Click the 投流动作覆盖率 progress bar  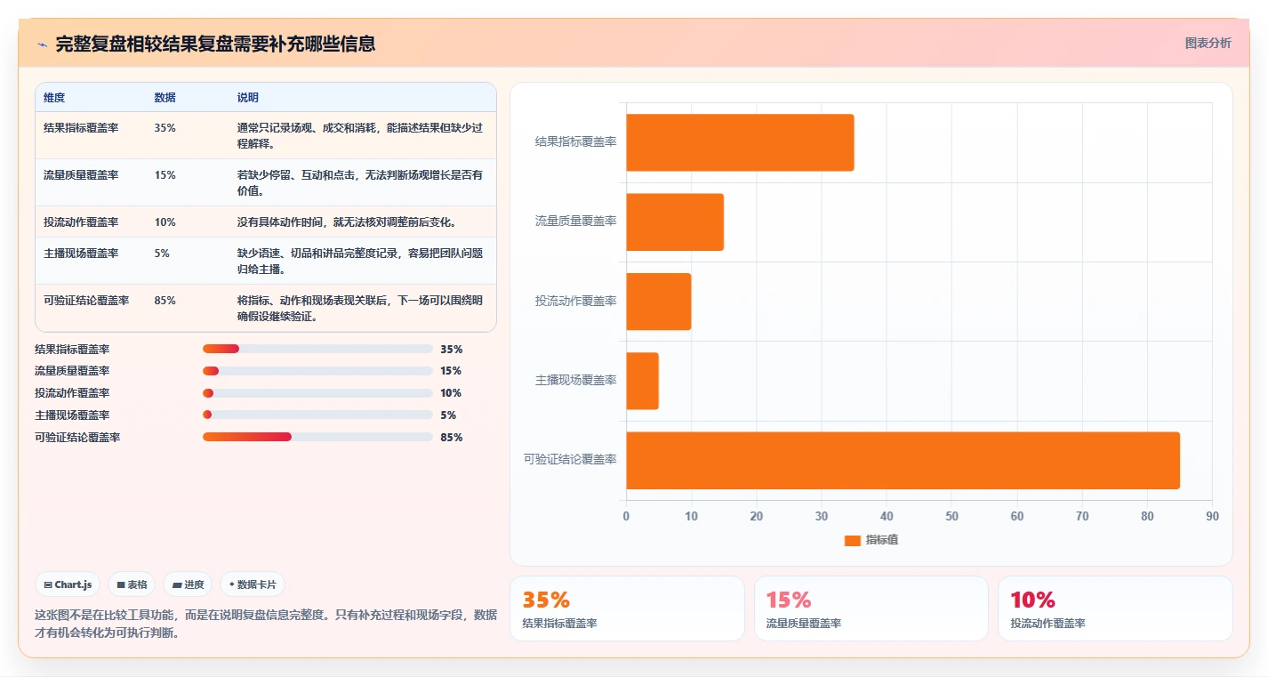click(317, 393)
